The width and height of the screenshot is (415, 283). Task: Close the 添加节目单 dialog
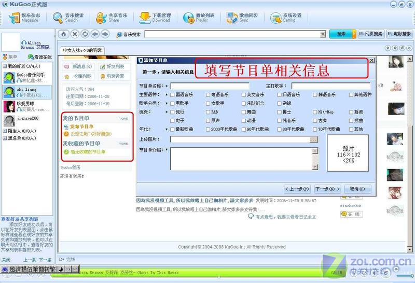(x=371, y=60)
